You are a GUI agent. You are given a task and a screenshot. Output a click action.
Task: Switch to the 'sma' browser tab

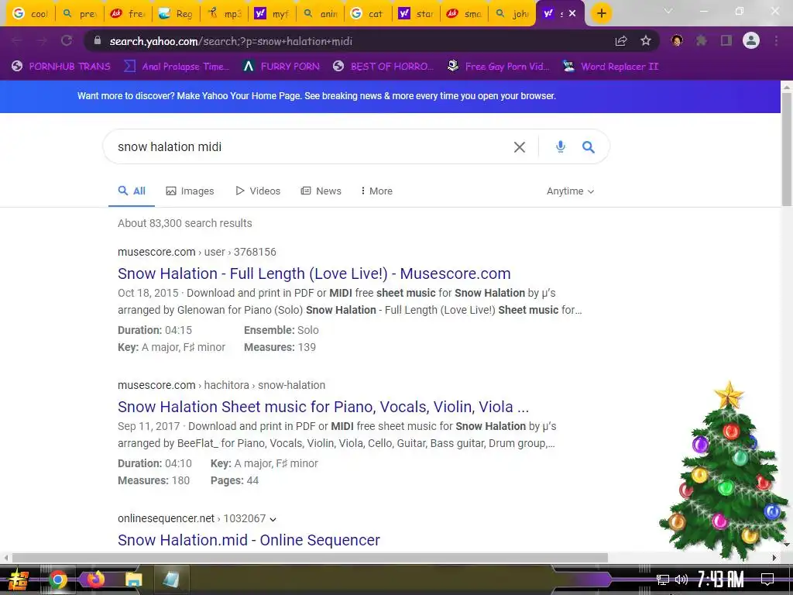tap(465, 14)
